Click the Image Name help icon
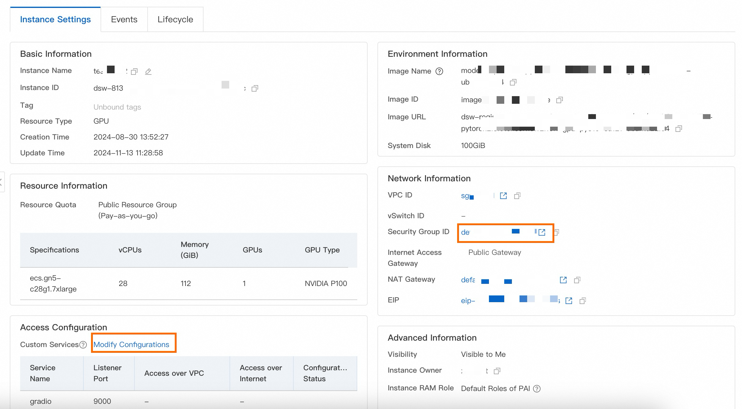 [439, 71]
